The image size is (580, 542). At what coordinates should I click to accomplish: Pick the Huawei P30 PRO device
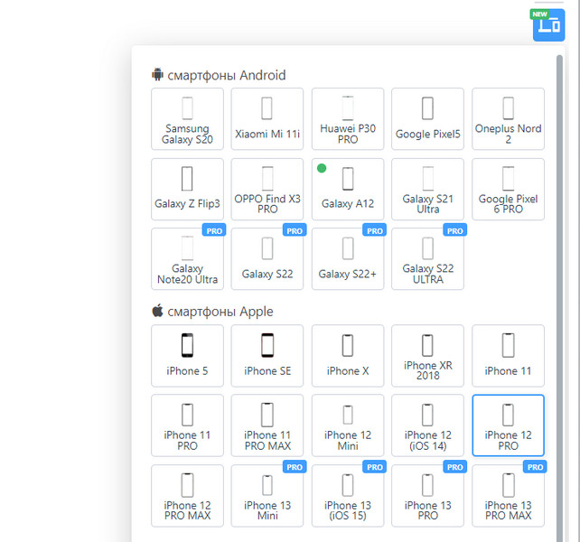(x=348, y=118)
